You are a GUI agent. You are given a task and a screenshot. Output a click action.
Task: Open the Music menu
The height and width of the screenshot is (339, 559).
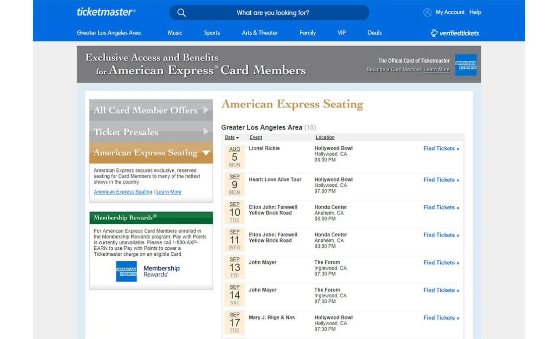point(175,33)
